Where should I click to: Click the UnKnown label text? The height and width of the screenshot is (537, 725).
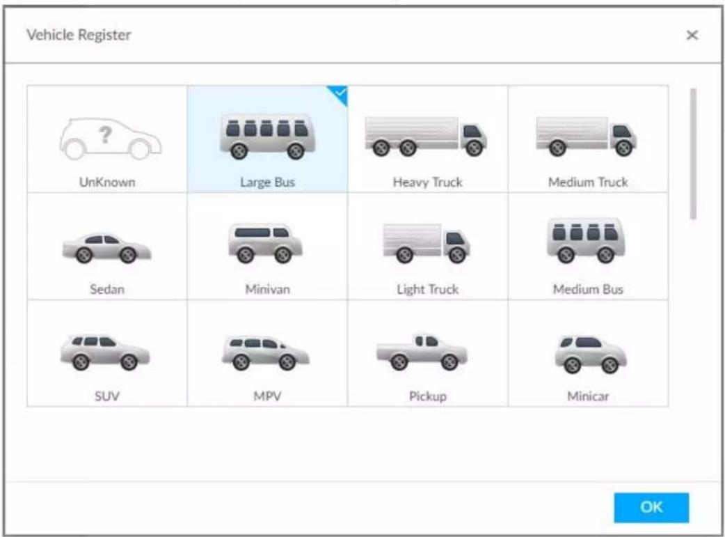coord(107,182)
